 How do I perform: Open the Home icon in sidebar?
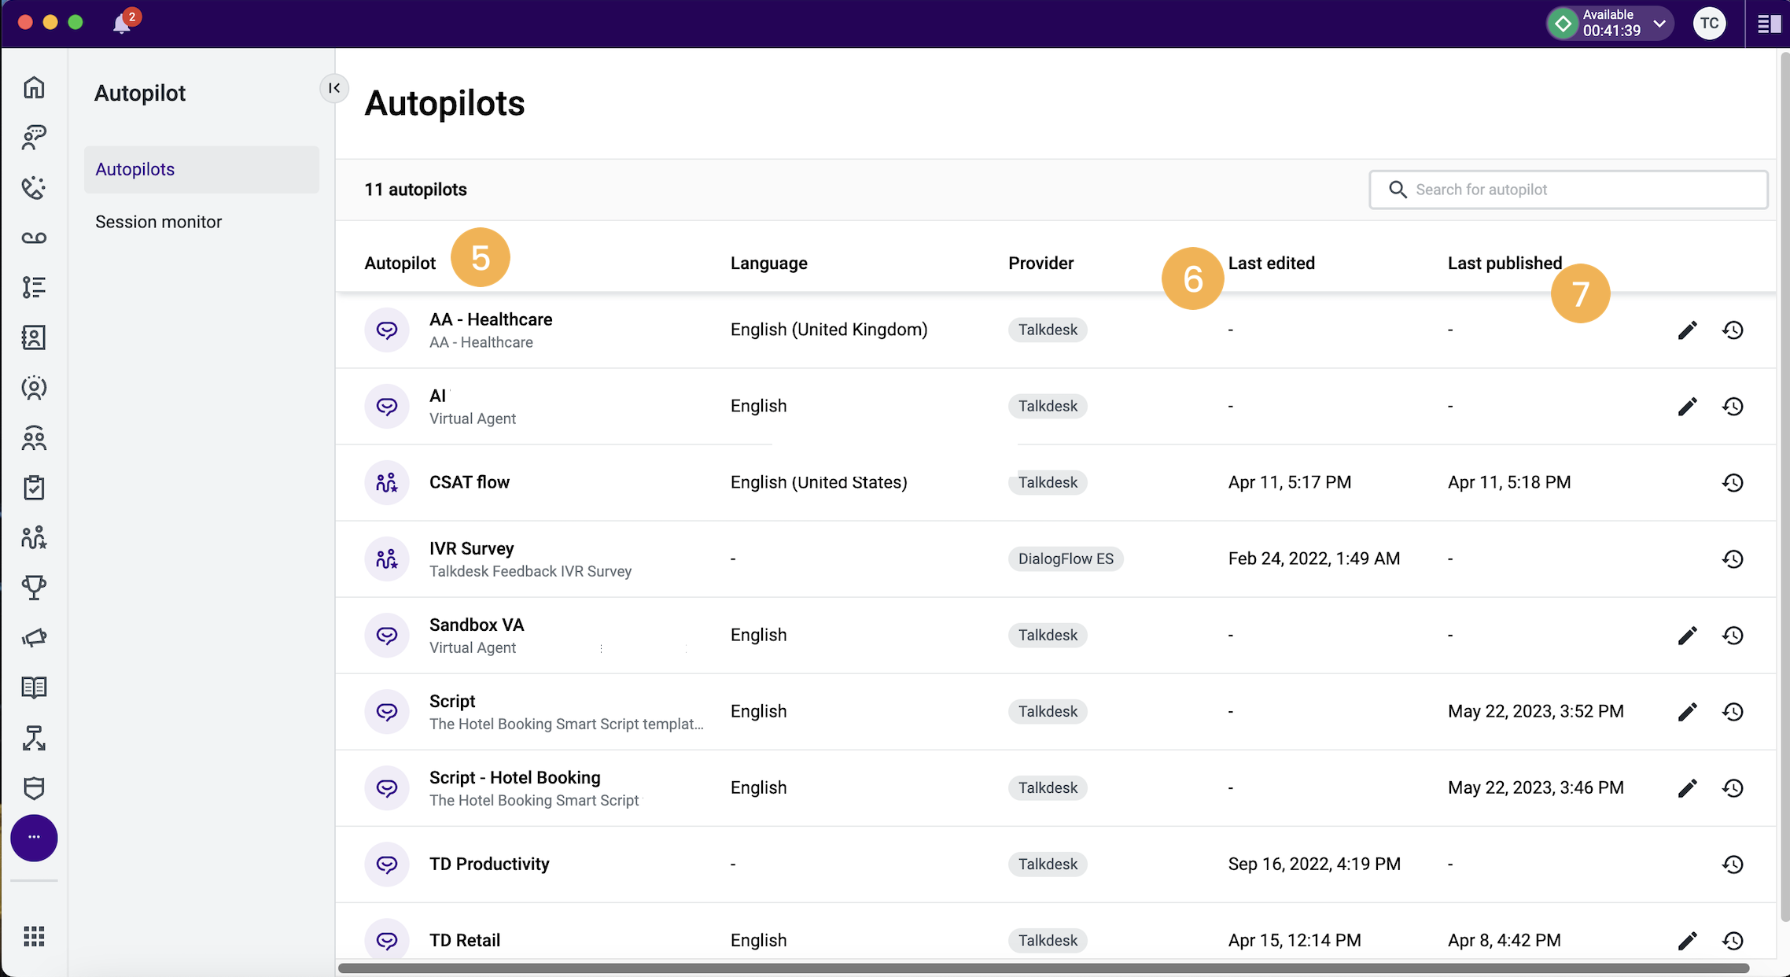pyautogui.click(x=34, y=87)
